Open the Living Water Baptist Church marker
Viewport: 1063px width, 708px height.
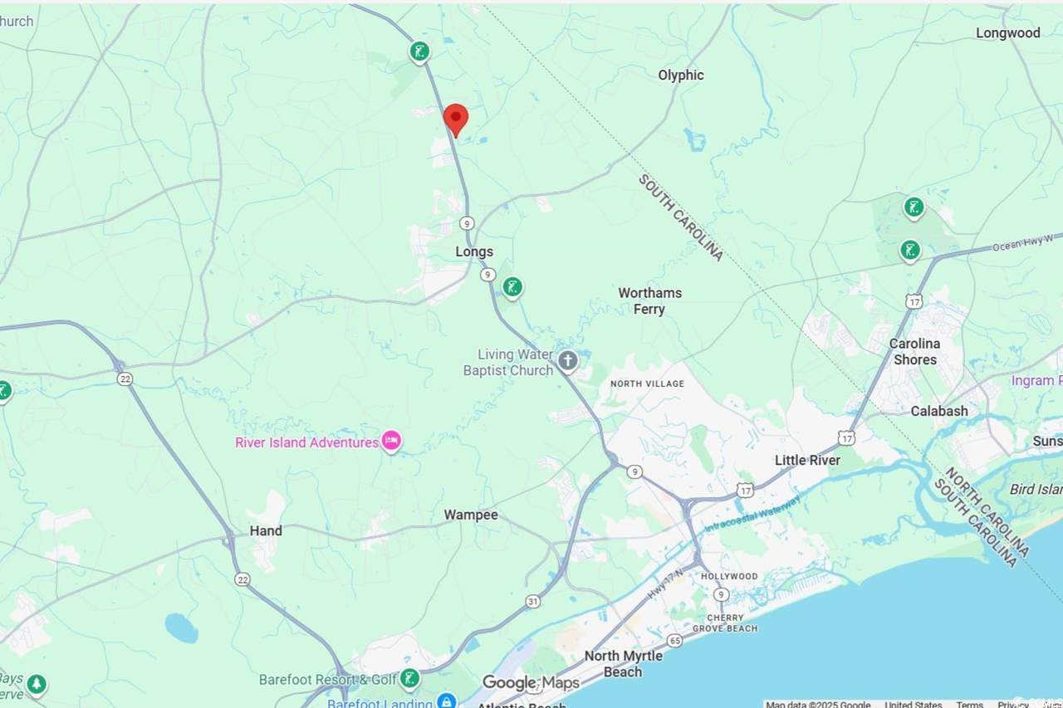coord(568,361)
